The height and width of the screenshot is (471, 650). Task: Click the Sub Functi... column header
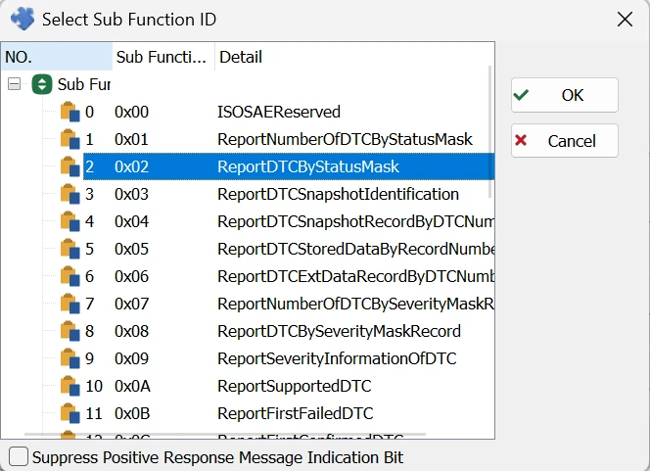pos(163,57)
